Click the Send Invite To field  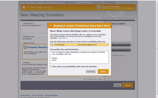[35, 29]
